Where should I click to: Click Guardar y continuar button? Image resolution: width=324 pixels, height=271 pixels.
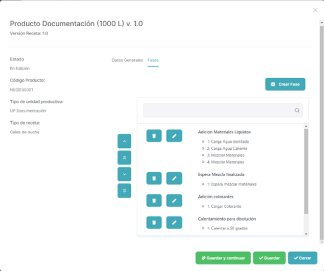tap(223, 258)
